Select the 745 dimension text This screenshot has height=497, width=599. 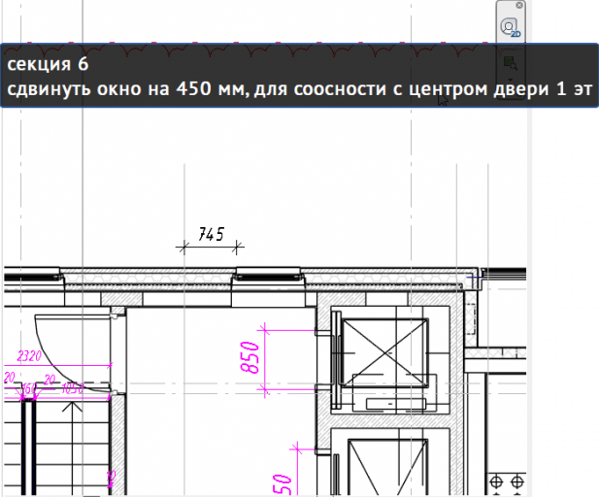pos(212,234)
